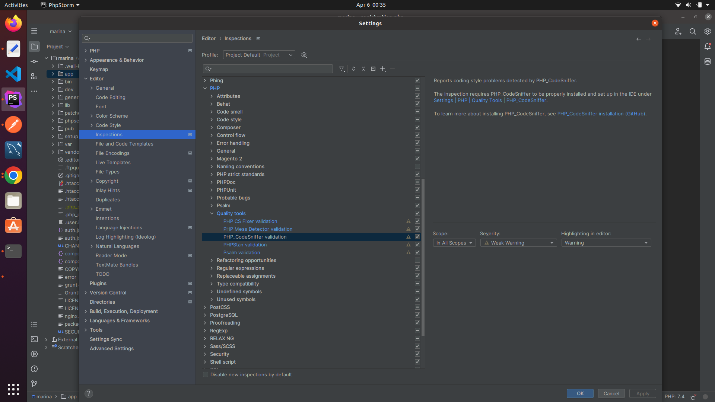This screenshot has height=402, width=715.
Task: Follow PHP_CodeSniffer installation GitHub link
Action: [x=601, y=114]
